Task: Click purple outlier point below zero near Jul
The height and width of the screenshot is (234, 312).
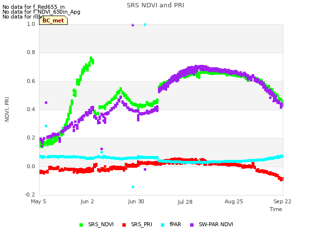Action: tap(145, 169)
